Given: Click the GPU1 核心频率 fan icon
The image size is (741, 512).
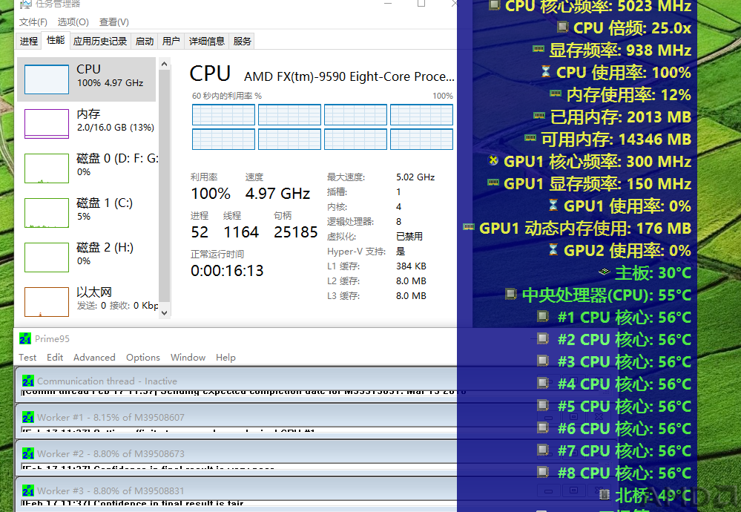Looking at the screenshot, I should coord(493,160).
